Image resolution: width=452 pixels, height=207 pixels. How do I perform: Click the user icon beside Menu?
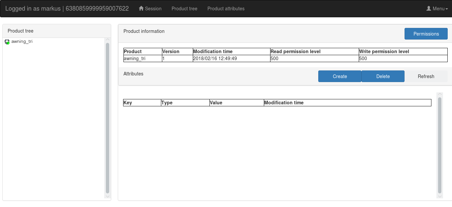click(428, 8)
